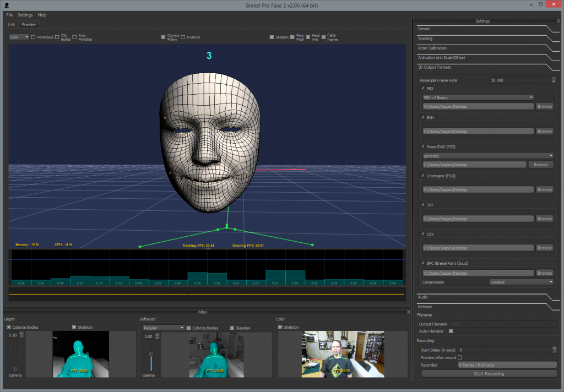Toggle InfraRed Skeleton checkbox
The image size is (564, 392).
pos(232,328)
